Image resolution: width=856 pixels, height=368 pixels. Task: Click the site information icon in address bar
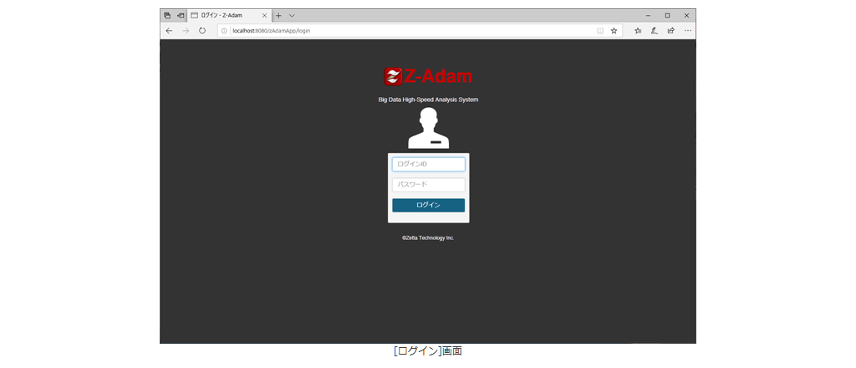(x=224, y=31)
